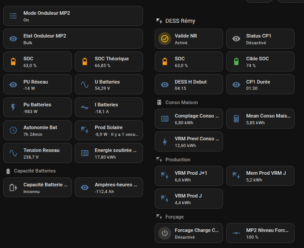The height and width of the screenshot is (248, 304).
Task: Open the Mode Onduleur MP2 selection card
Action: tap(73, 16)
